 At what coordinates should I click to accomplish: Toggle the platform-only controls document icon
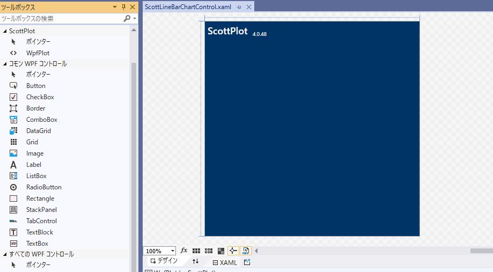coord(246,251)
